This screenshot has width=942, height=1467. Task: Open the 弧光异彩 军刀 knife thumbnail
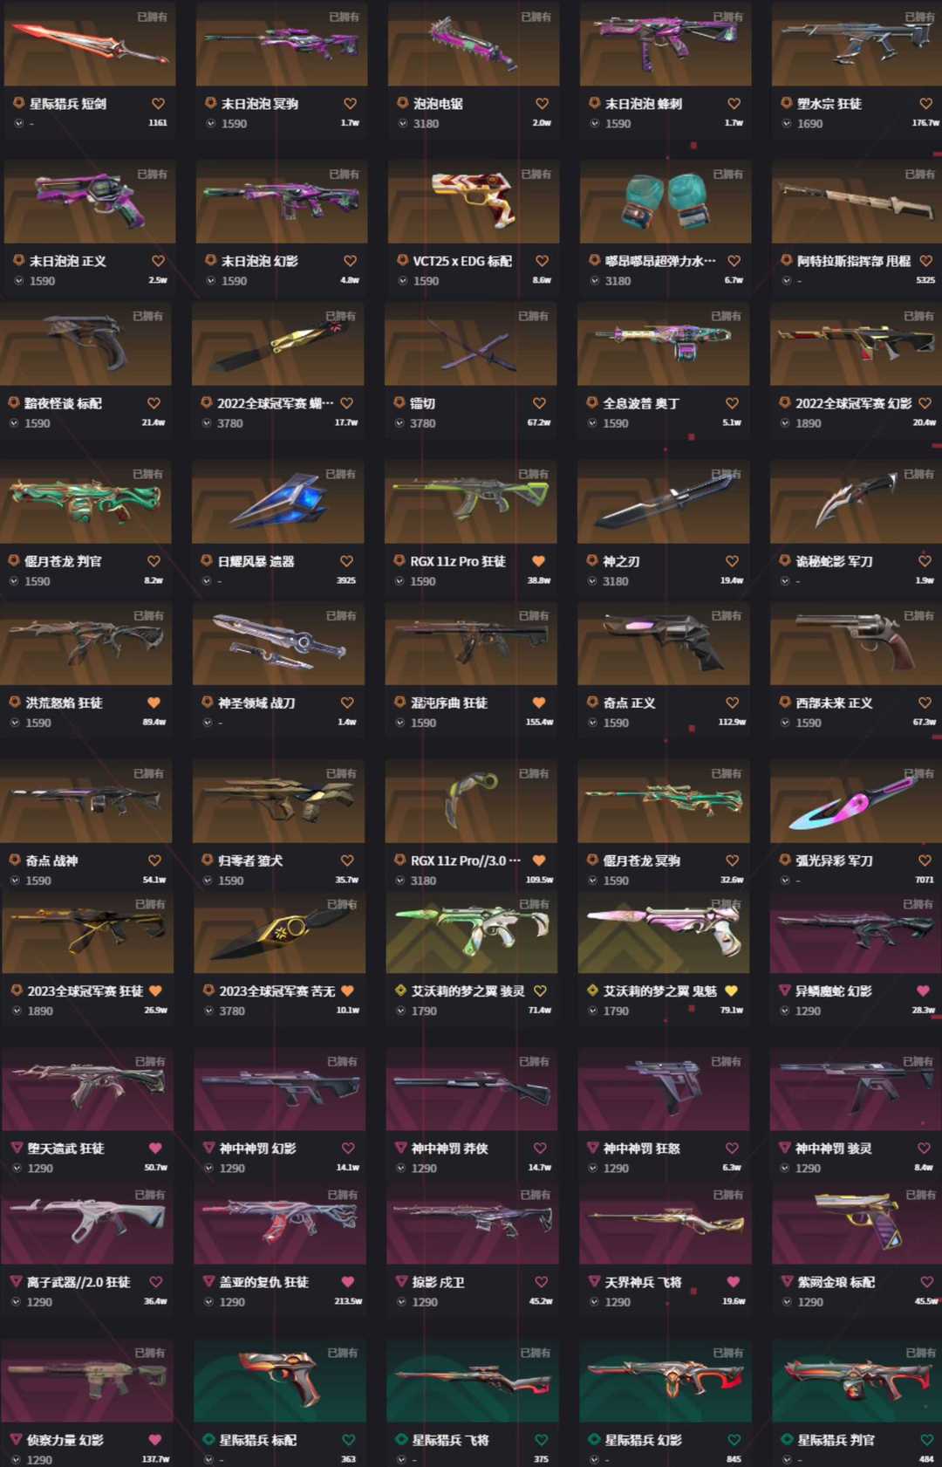tap(856, 801)
